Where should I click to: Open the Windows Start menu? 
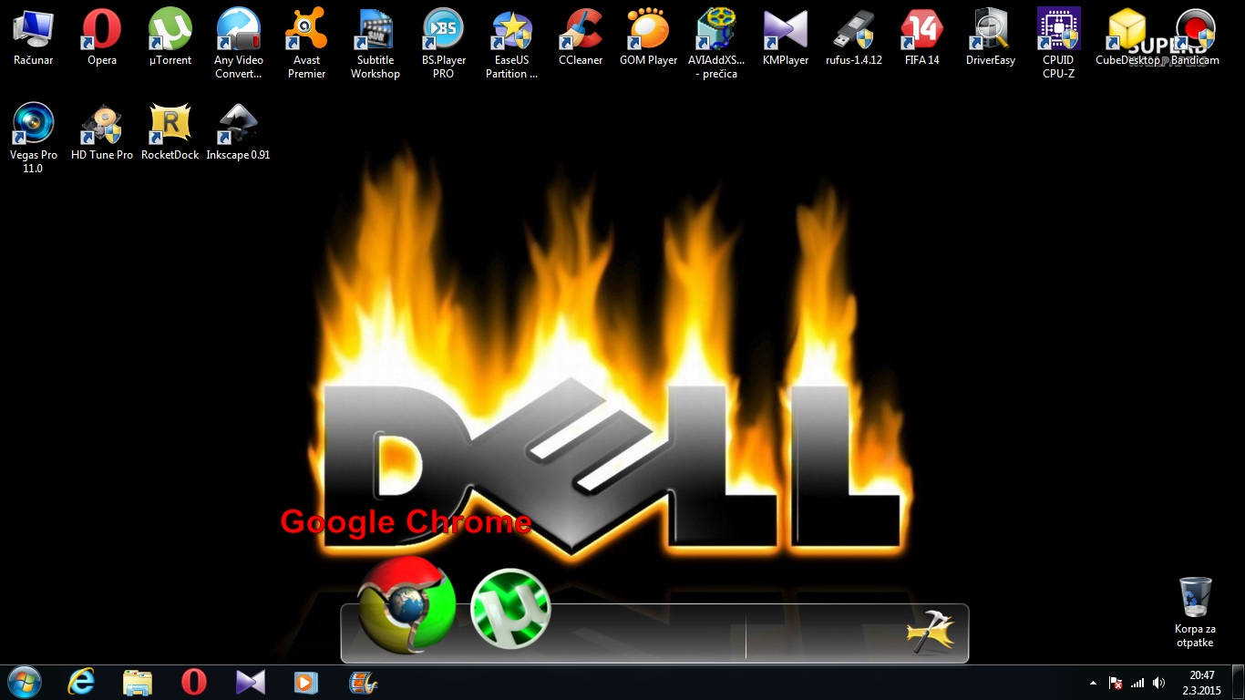click(x=24, y=682)
